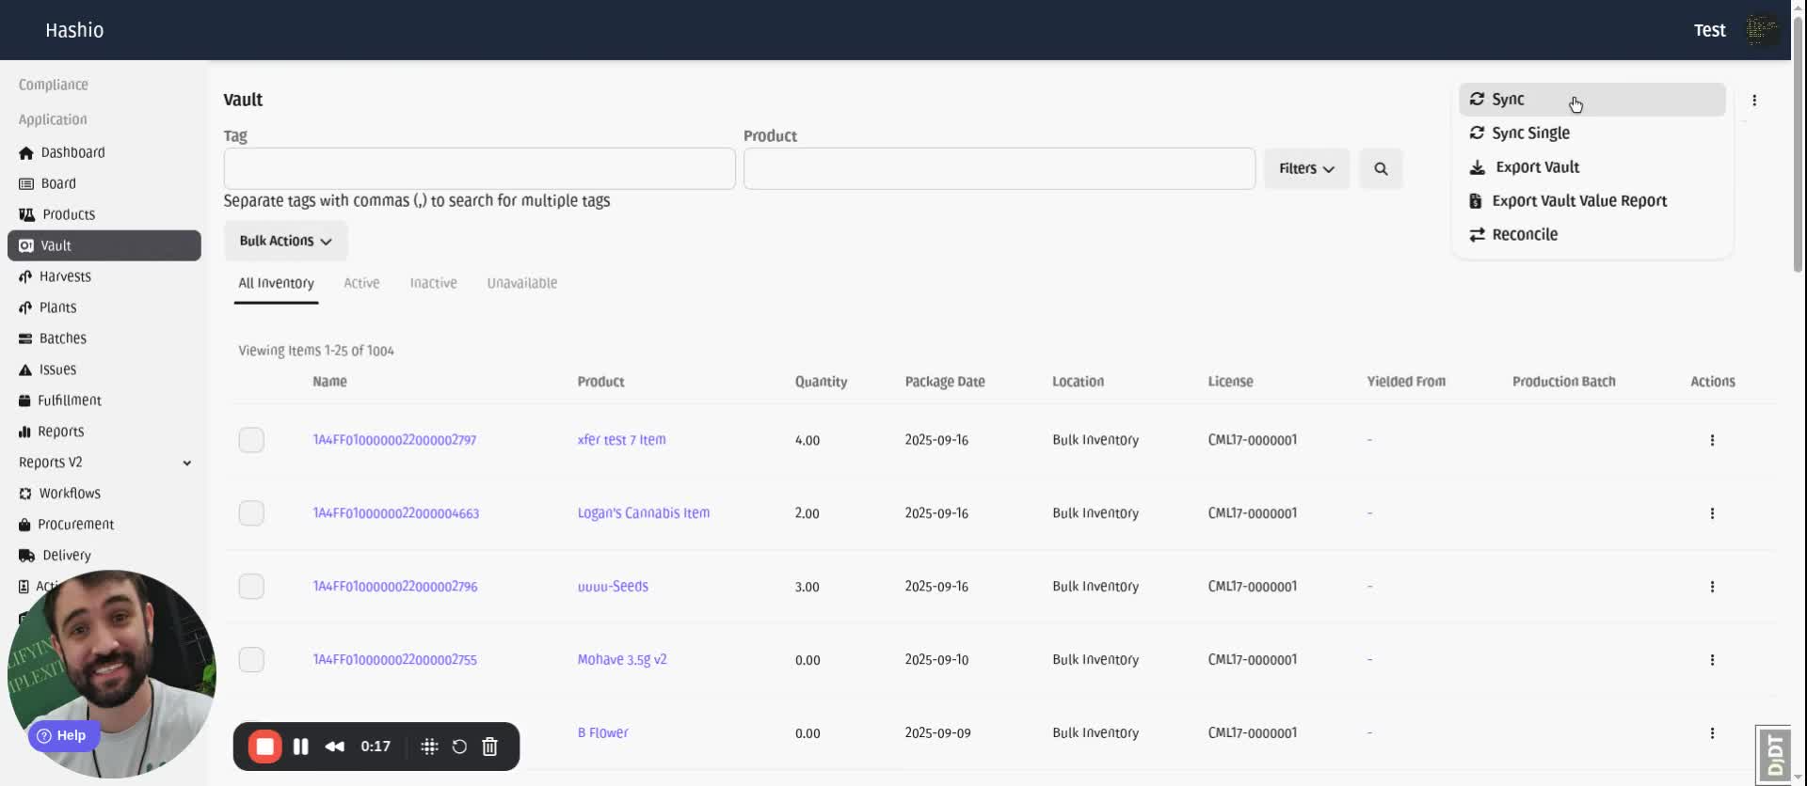Select Export Vault in the menu
Screen dimensions: 1807x786
[1591, 167]
